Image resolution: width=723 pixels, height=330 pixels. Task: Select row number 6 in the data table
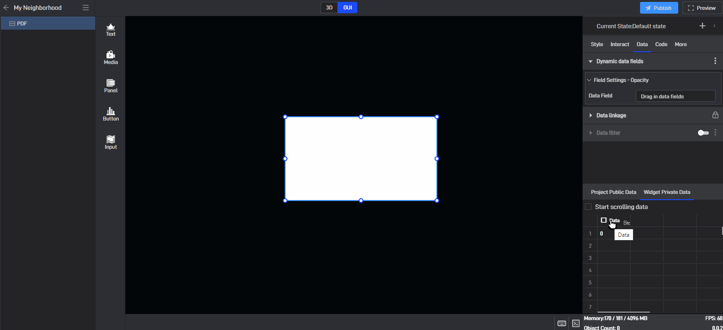tap(590, 295)
